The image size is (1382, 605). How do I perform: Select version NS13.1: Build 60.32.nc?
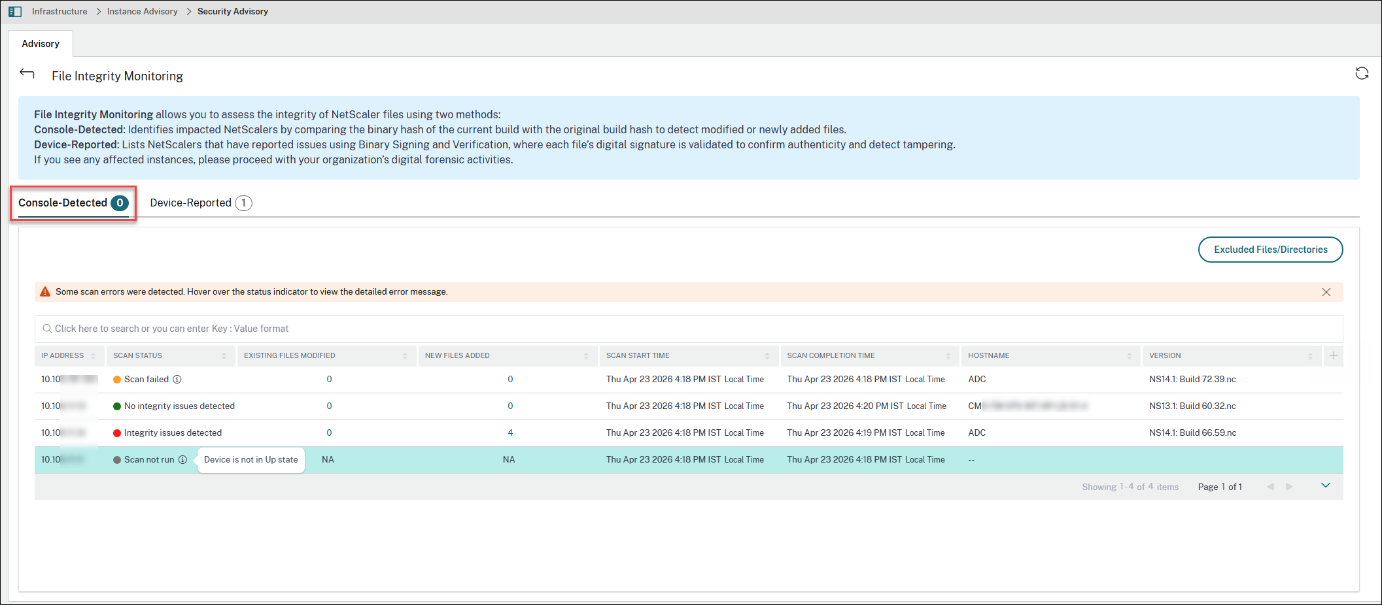tap(1192, 406)
